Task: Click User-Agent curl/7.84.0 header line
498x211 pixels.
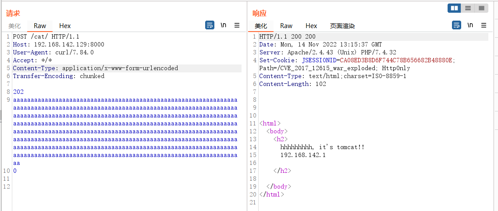Action: click(x=53, y=53)
